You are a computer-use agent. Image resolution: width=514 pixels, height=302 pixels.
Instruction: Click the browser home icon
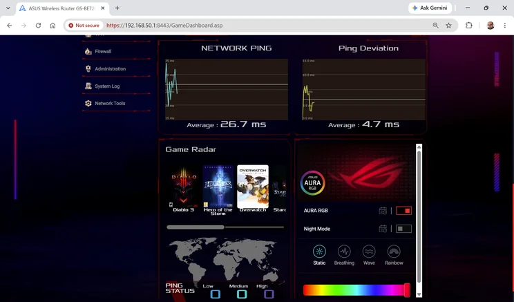coord(53,26)
